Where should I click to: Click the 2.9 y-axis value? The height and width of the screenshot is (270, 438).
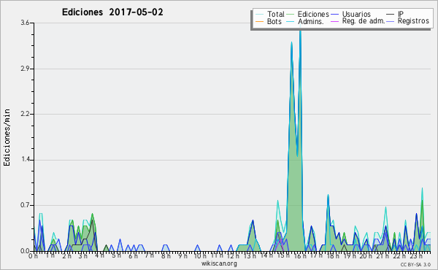click(x=25, y=69)
